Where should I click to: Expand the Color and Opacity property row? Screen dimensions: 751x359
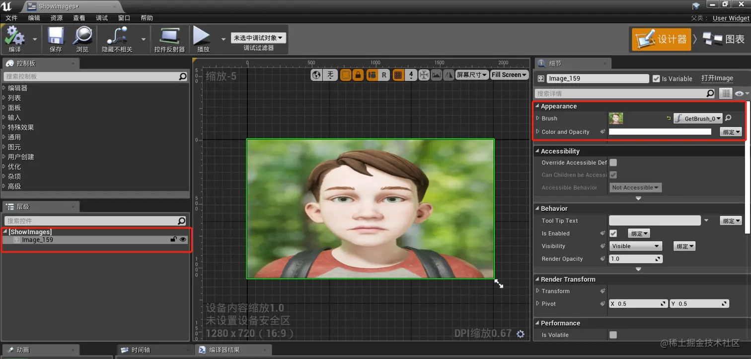538,131
